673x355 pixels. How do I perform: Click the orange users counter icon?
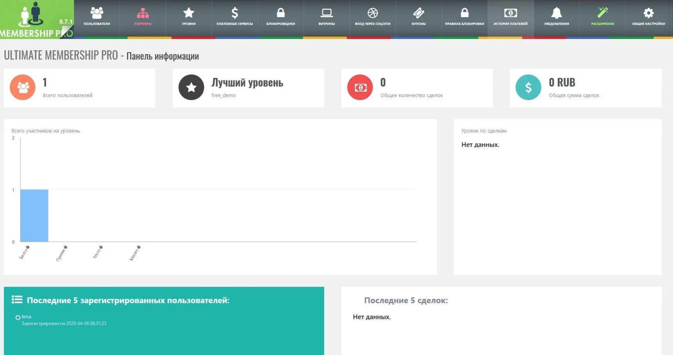pos(22,87)
